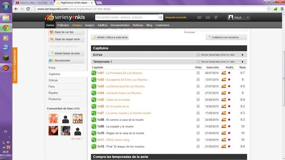The width and height of the screenshot is (285, 160).
Task: Open the Series menu
Action: click(x=50, y=25)
